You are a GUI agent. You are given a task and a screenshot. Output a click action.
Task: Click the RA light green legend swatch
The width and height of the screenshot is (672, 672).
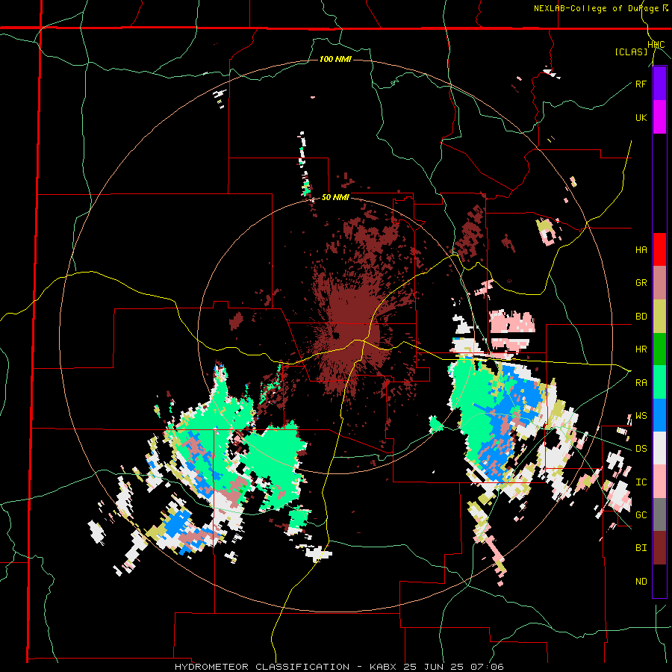pos(659,382)
